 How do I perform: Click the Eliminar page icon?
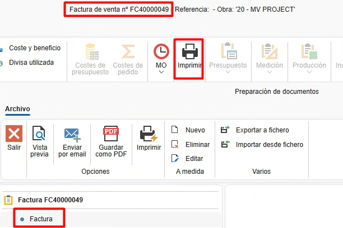pos(175,144)
